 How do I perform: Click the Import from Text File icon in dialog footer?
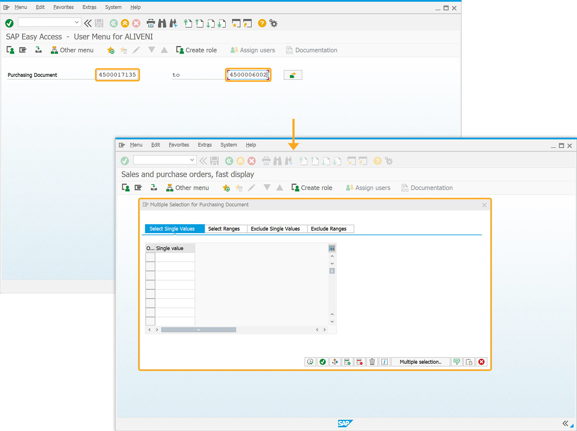tap(457, 362)
